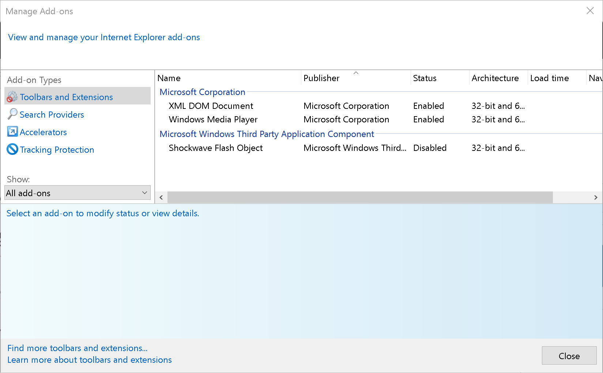Click the Search Providers magnifier icon
Screen dimensions: 603x373
(12, 114)
